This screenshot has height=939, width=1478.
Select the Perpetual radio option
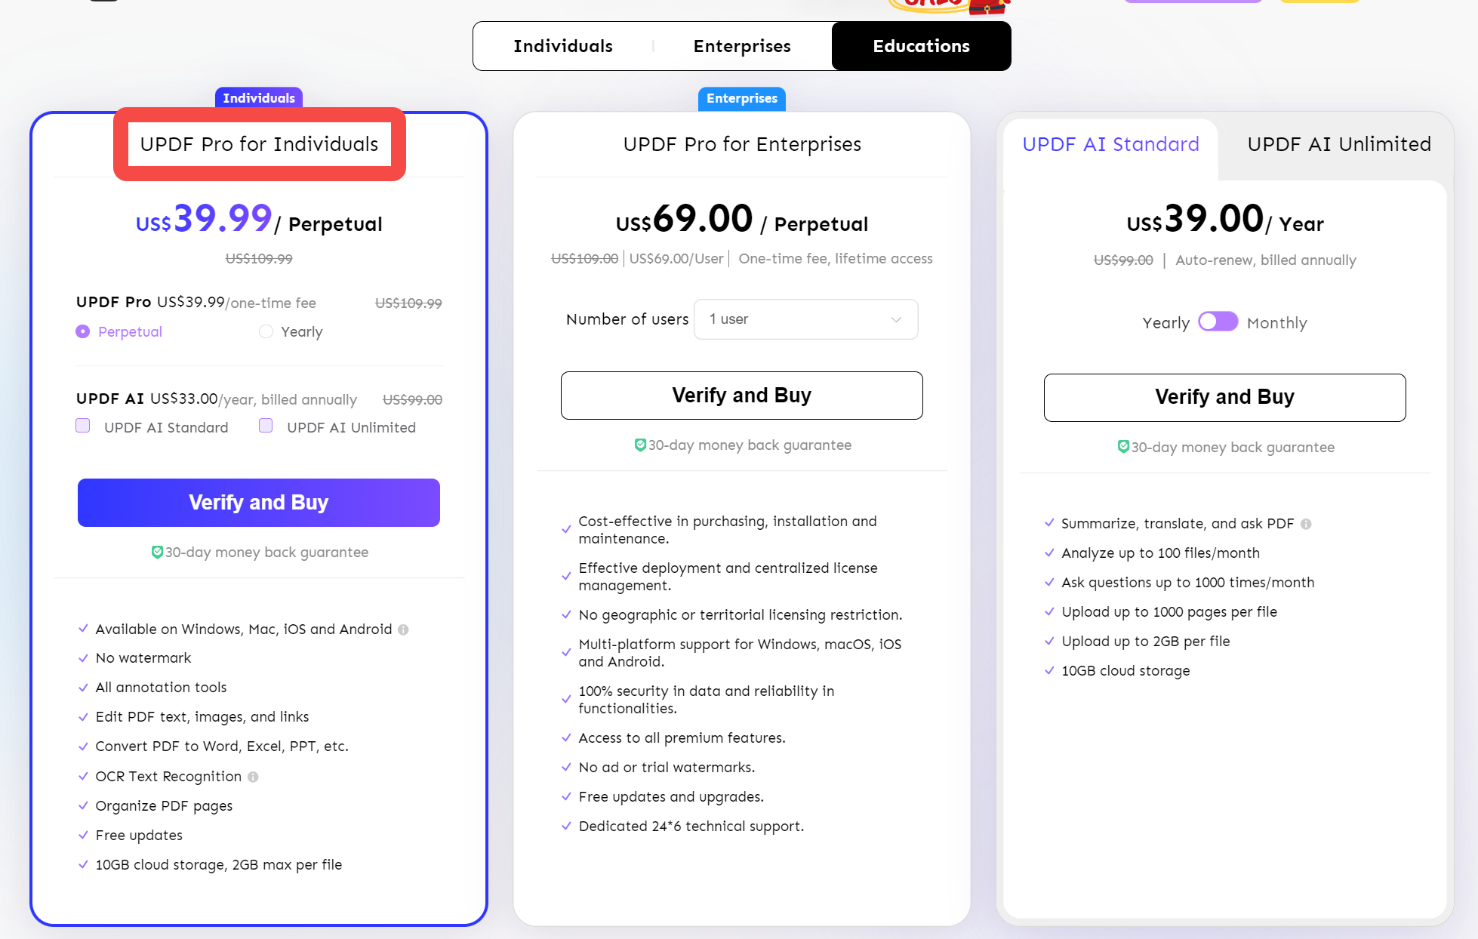pyautogui.click(x=83, y=331)
